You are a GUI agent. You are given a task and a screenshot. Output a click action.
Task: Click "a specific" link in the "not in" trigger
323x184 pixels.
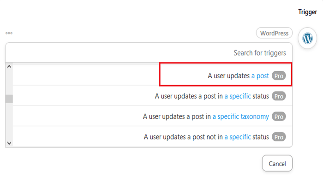238,137
